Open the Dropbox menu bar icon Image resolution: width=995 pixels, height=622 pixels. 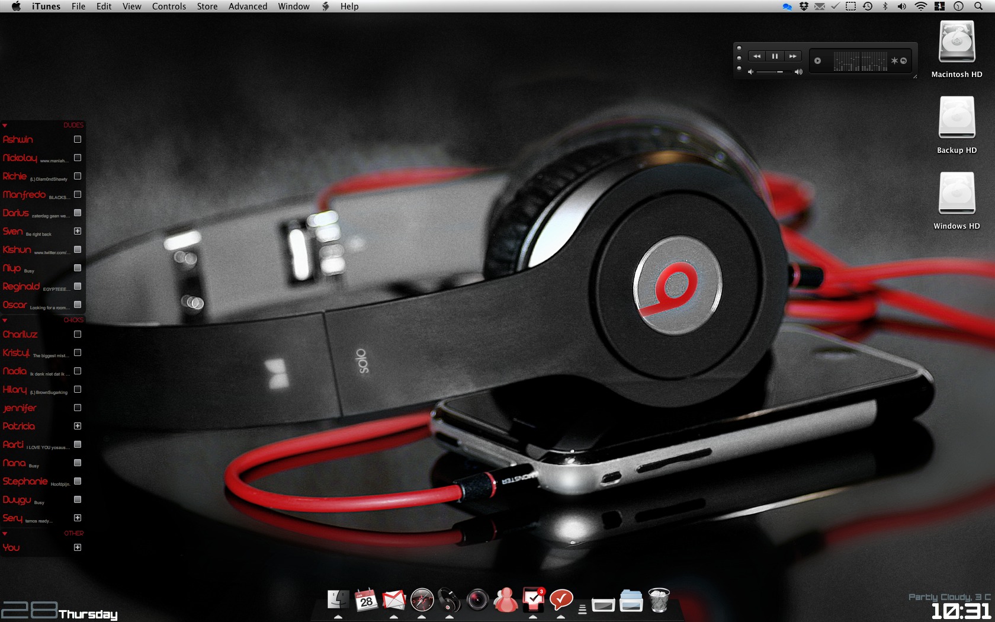pyautogui.click(x=804, y=7)
